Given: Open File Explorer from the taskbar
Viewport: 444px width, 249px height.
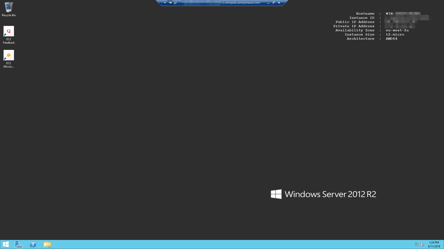Looking at the screenshot, I should click(x=47, y=244).
